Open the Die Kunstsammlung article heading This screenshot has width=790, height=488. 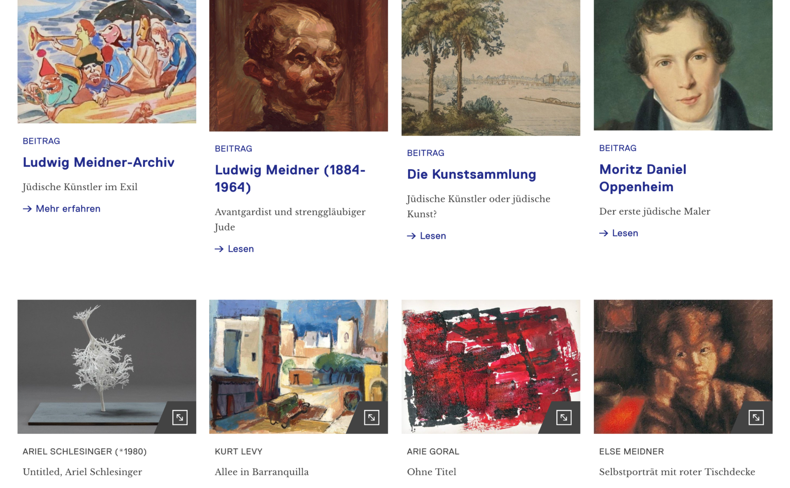tap(472, 174)
